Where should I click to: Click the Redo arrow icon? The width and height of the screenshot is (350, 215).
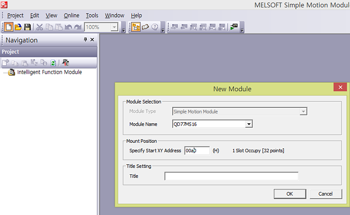pos(78,27)
